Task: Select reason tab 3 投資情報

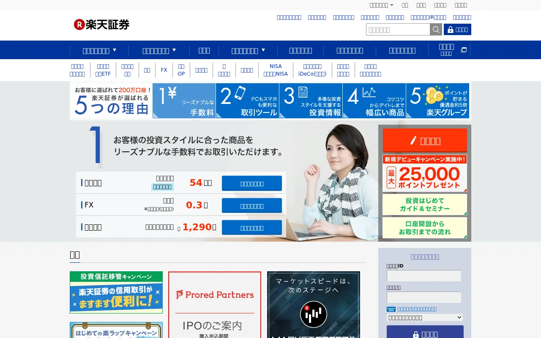Action: point(311,101)
